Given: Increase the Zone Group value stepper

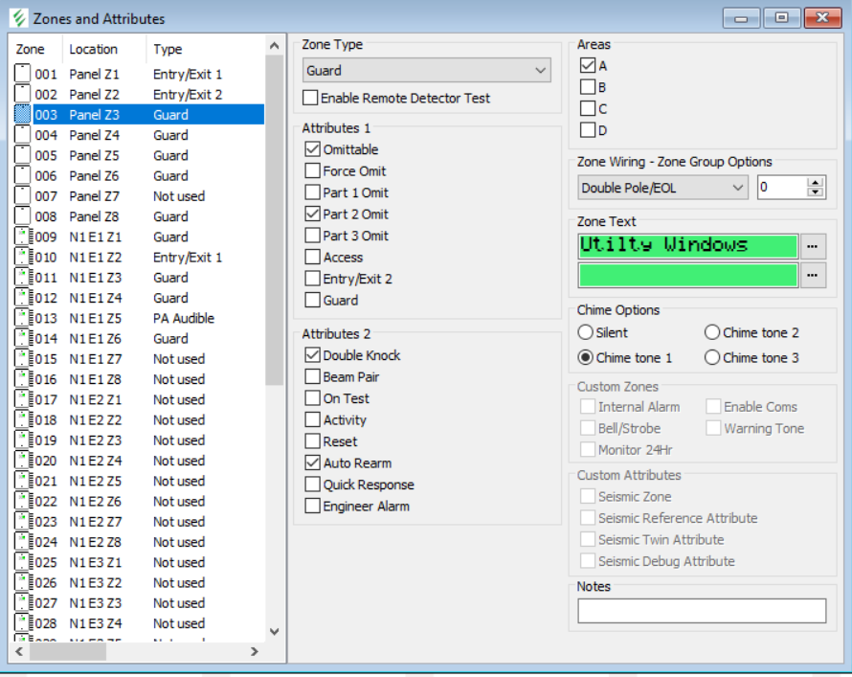Looking at the screenshot, I should click(x=816, y=183).
